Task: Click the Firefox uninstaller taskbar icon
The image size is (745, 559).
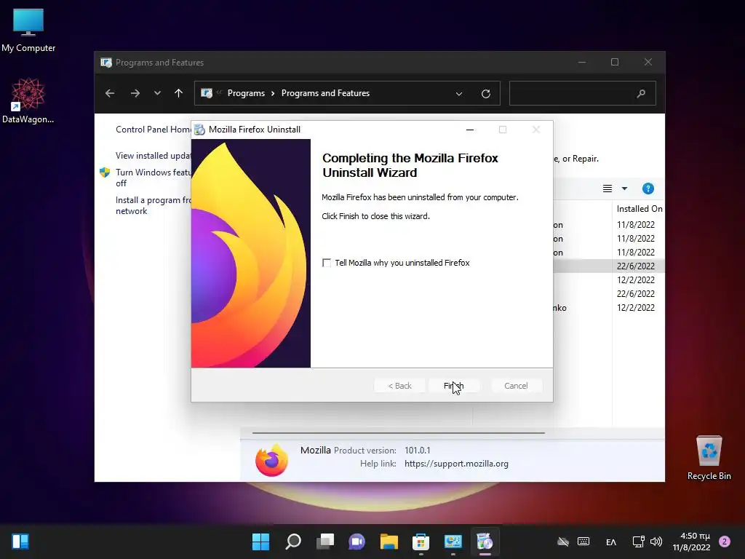Action: (485, 542)
